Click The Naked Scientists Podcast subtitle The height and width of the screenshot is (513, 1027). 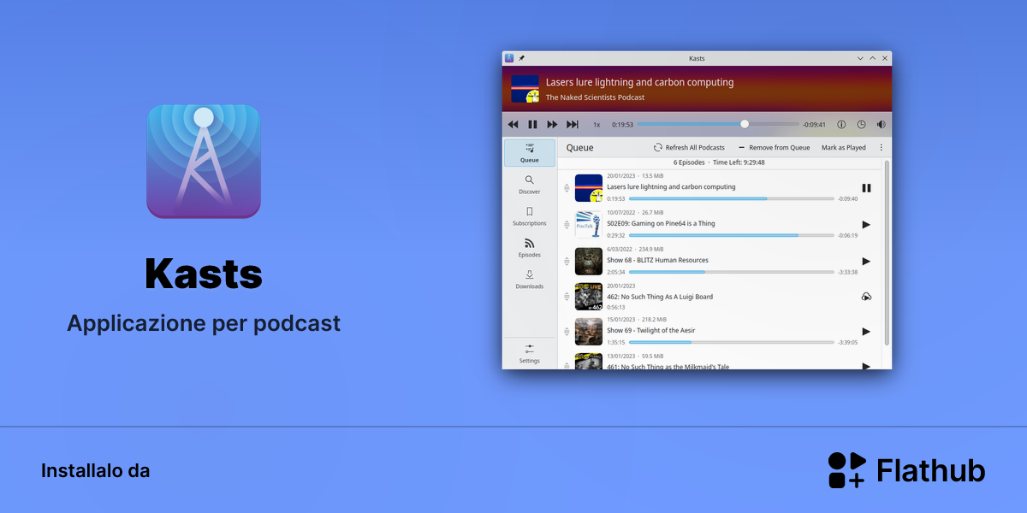[x=596, y=97]
